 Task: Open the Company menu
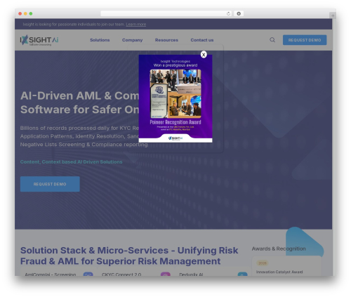coord(132,40)
